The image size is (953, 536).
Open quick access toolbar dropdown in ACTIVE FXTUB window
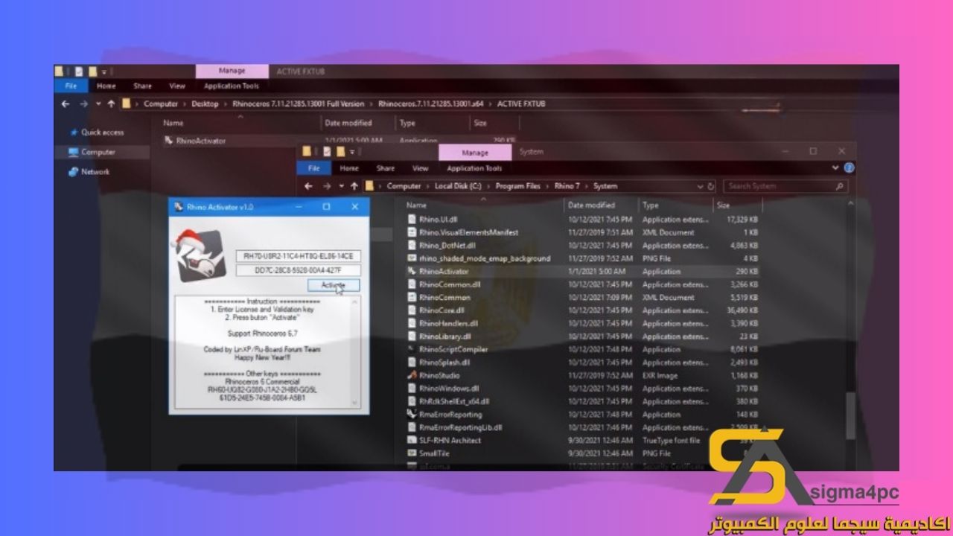[103, 72]
